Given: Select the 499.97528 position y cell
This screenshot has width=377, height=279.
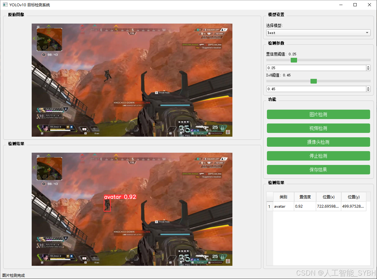Looking at the screenshot, I should 354,206.
